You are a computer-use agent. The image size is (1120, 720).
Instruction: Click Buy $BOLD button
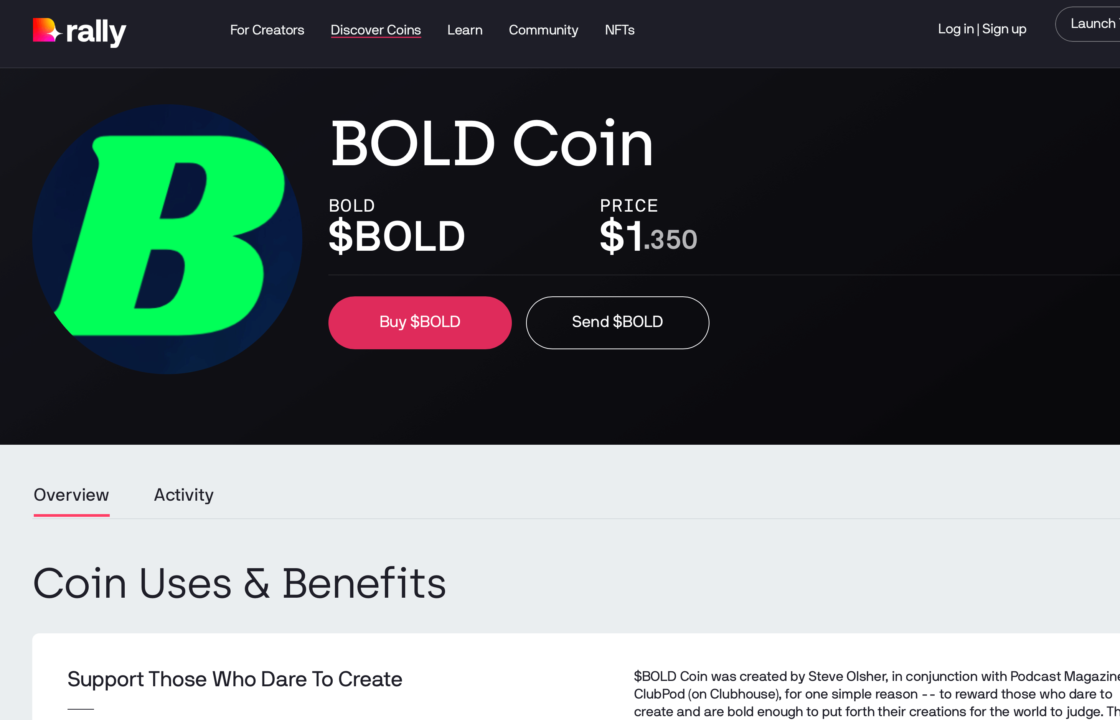420,322
